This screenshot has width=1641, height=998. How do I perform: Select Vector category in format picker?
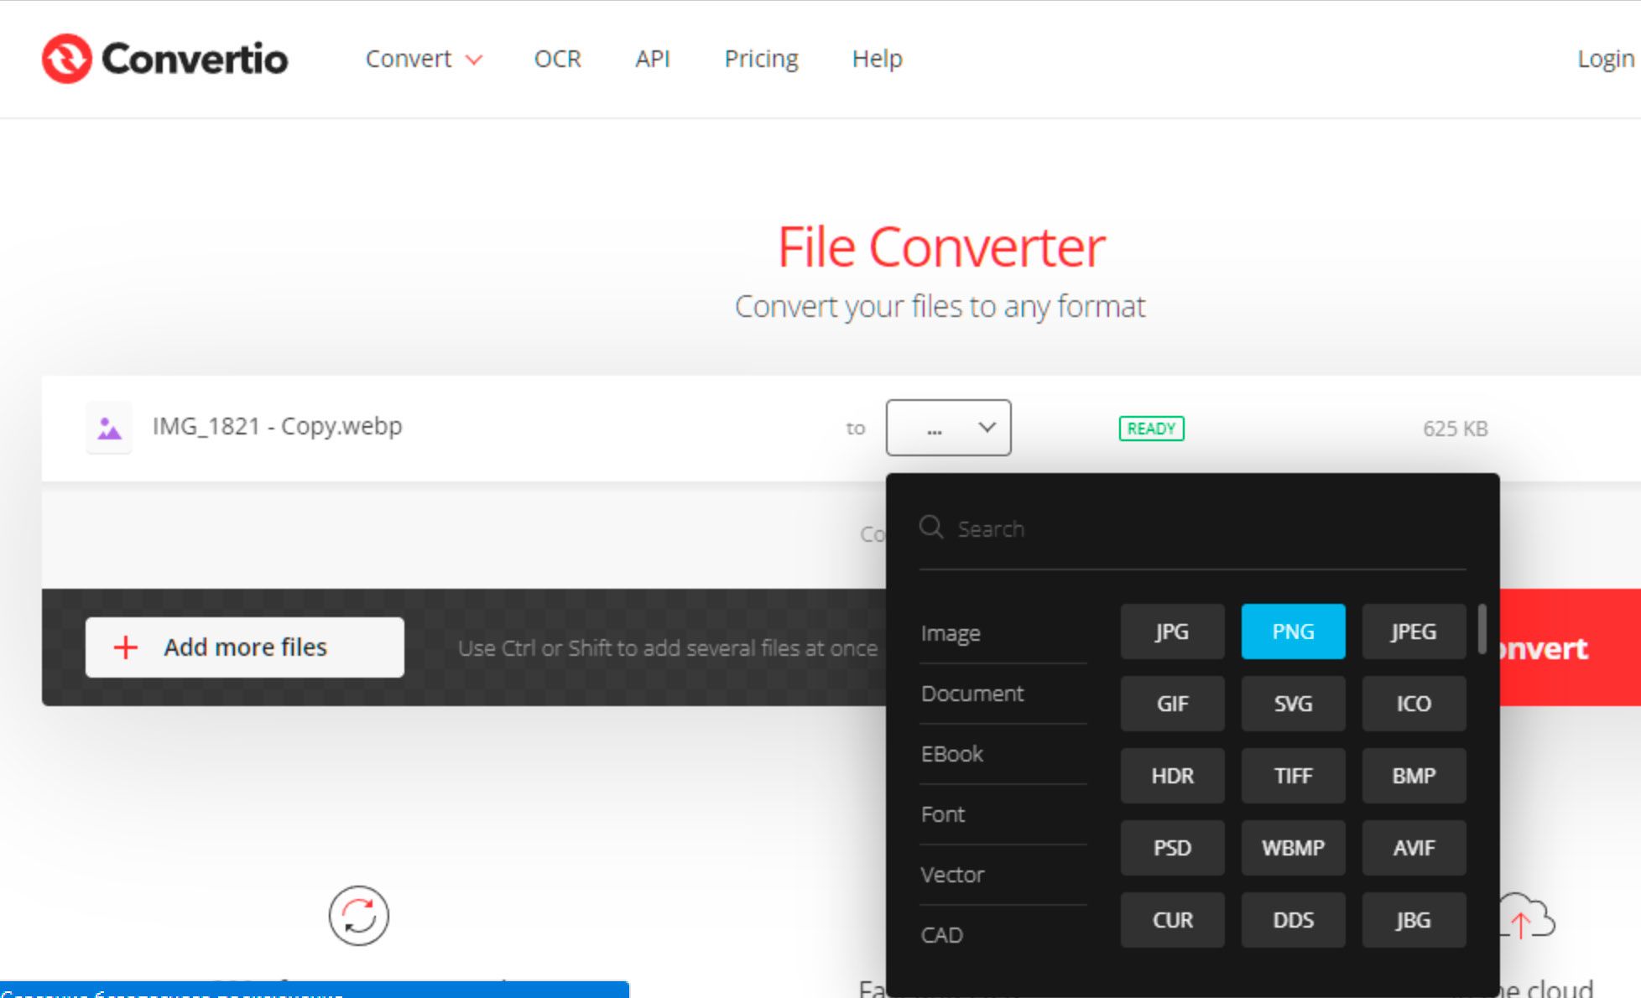tap(954, 874)
